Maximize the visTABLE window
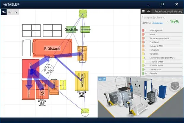 (162, 4)
